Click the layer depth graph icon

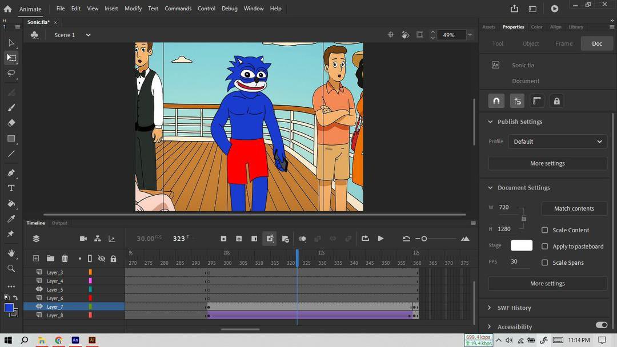112,239
